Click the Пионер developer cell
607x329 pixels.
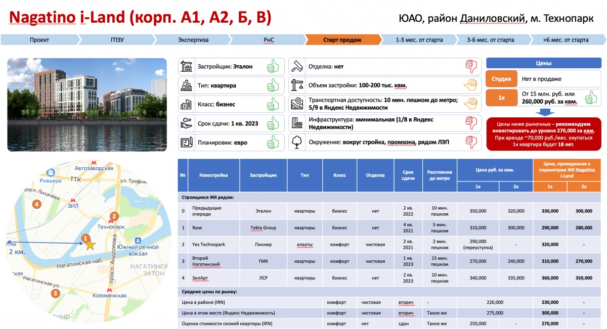point(264,245)
